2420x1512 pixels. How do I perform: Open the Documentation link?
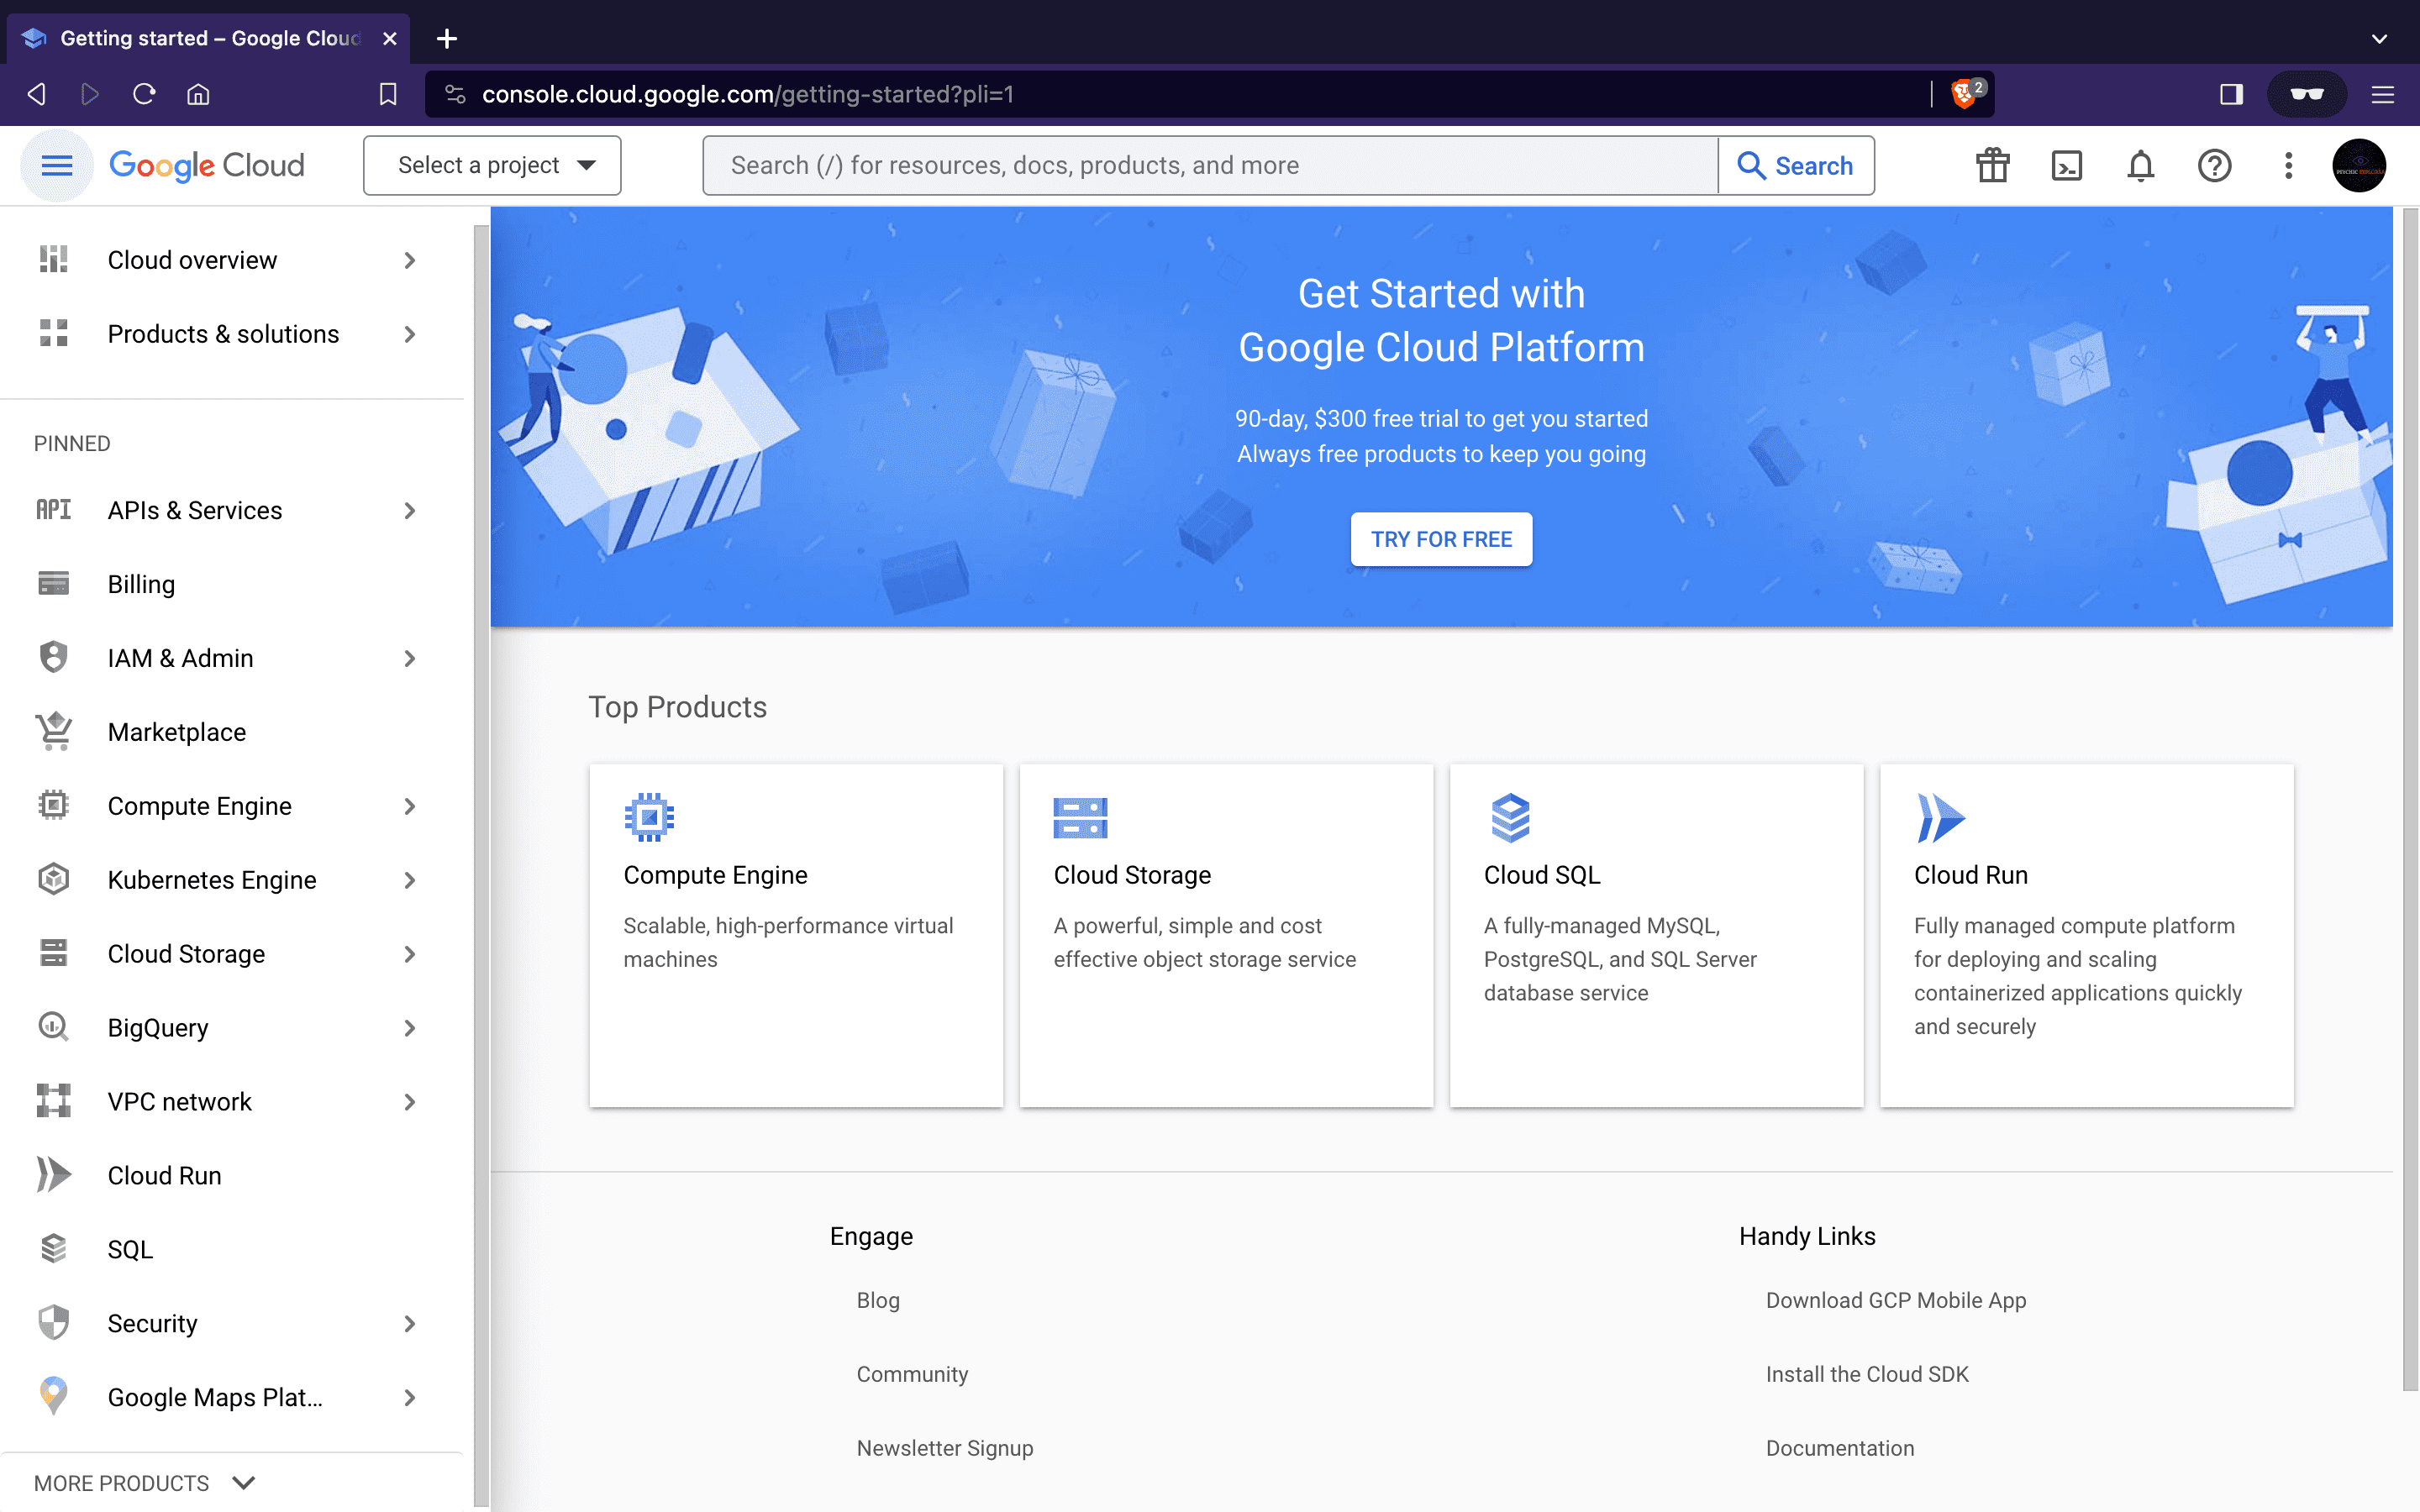click(x=1839, y=1448)
